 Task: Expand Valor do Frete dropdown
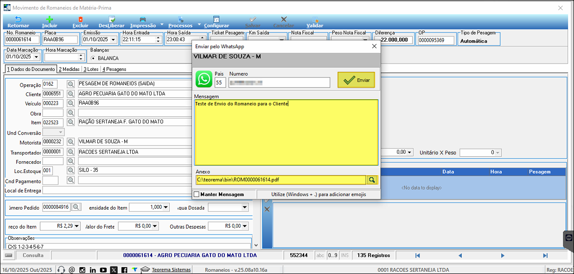coord(155,226)
